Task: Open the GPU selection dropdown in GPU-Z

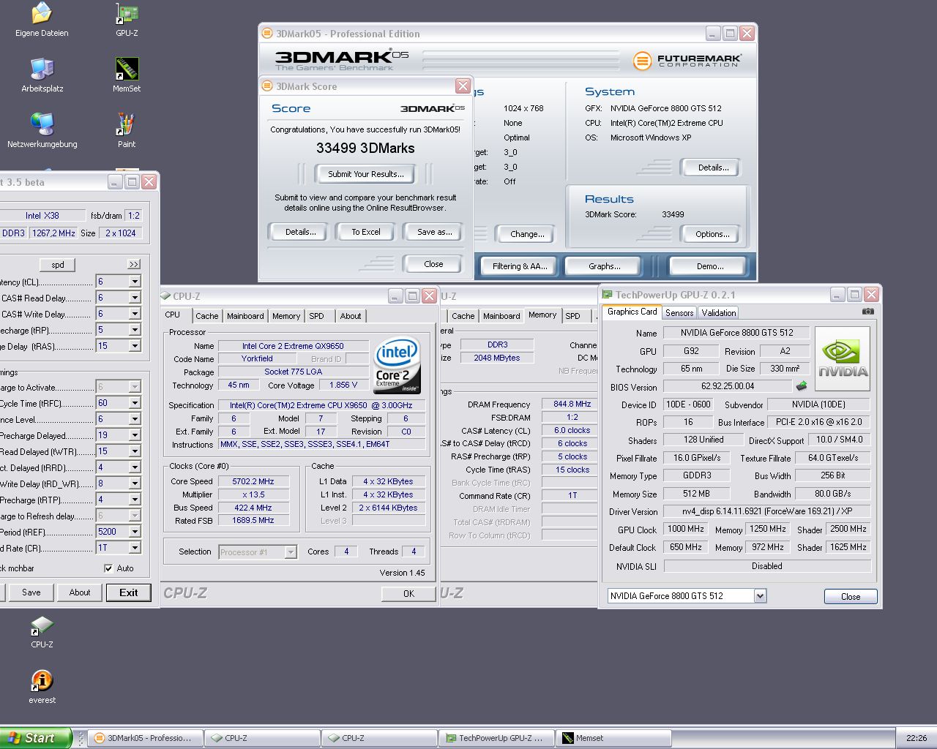Action: tap(760, 596)
